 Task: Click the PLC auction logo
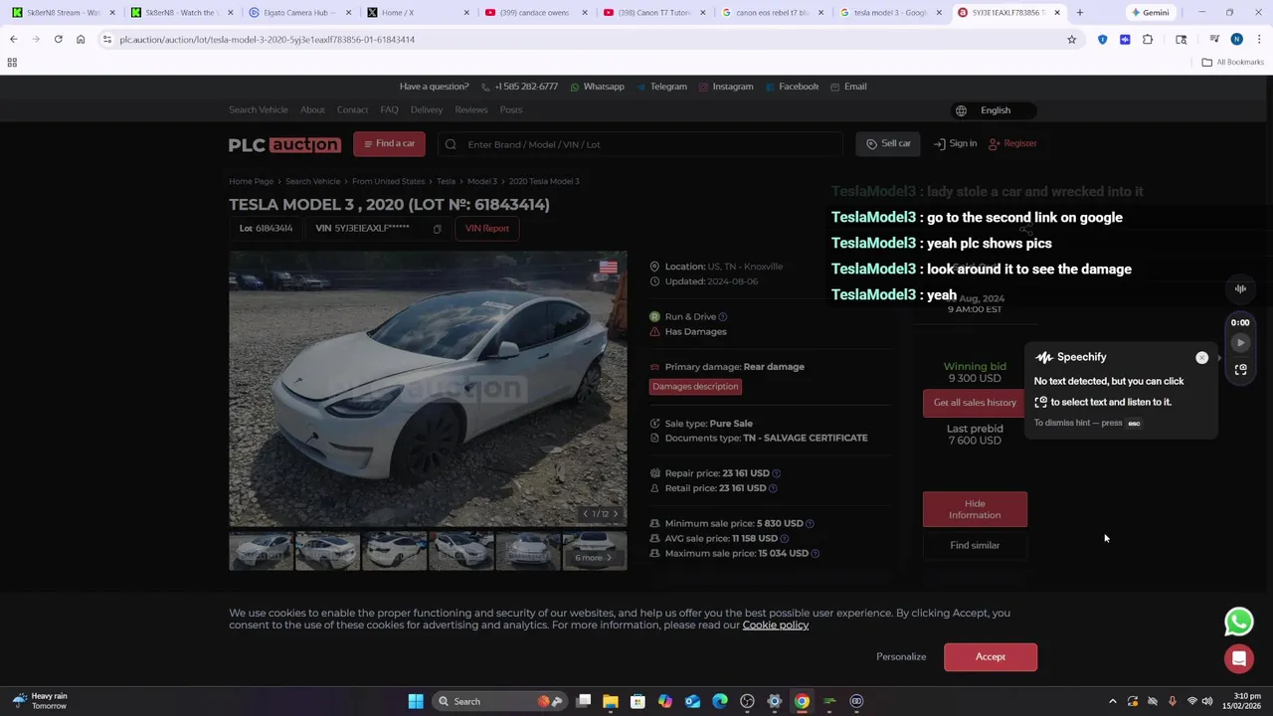coord(284,144)
